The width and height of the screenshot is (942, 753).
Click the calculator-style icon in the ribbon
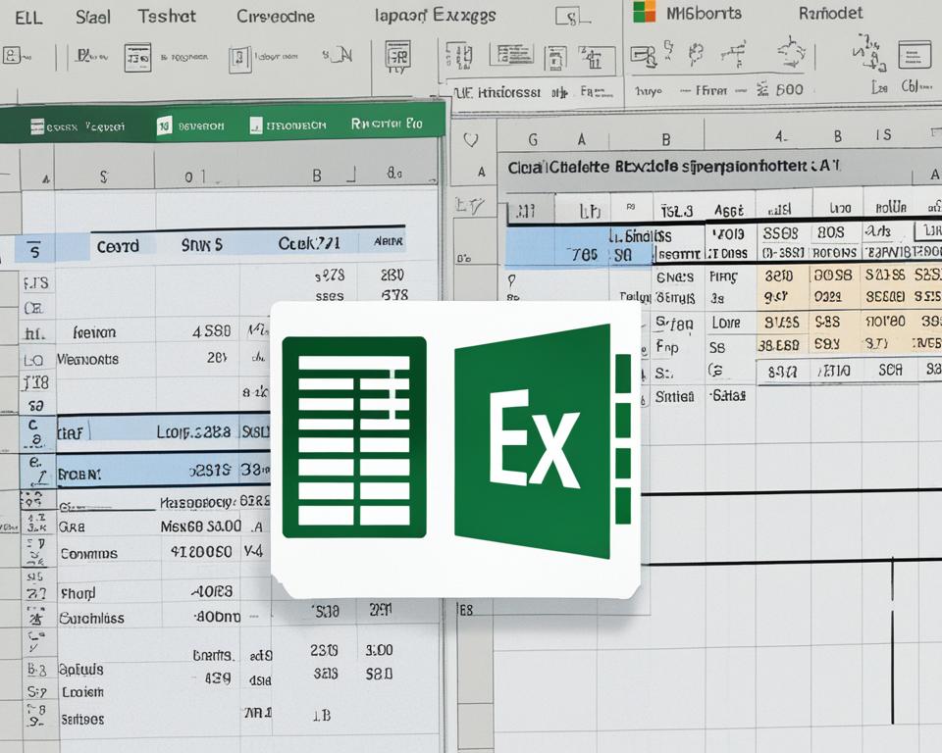coord(397,56)
